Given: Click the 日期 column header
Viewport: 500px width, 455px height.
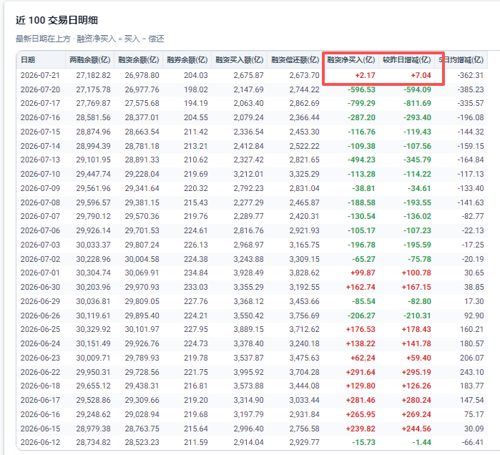Looking at the screenshot, I should 28,60.
